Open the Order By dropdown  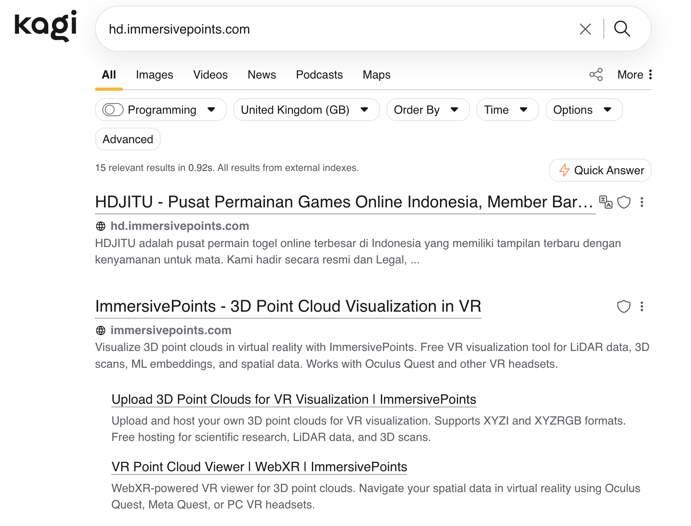point(428,110)
